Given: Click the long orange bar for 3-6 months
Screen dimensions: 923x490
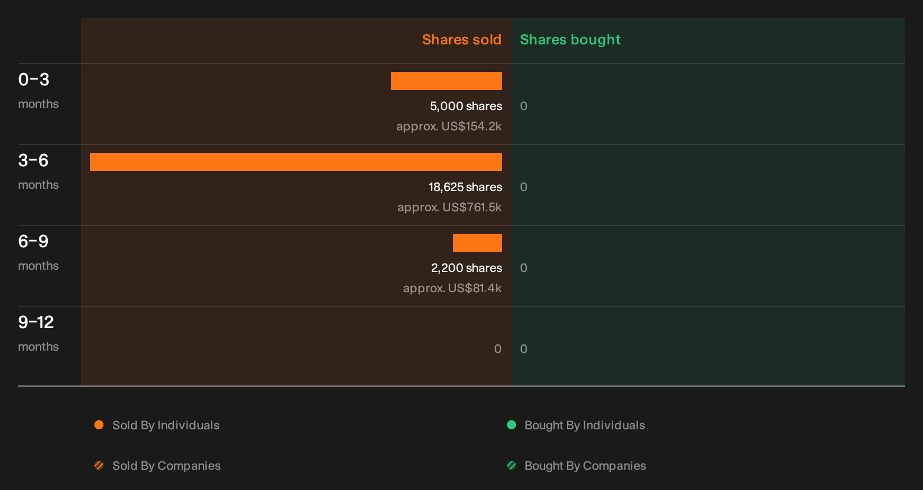Looking at the screenshot, I should 296,162.
